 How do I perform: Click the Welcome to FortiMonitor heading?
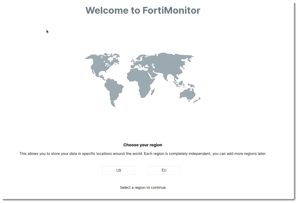click(x=143, y=10)
